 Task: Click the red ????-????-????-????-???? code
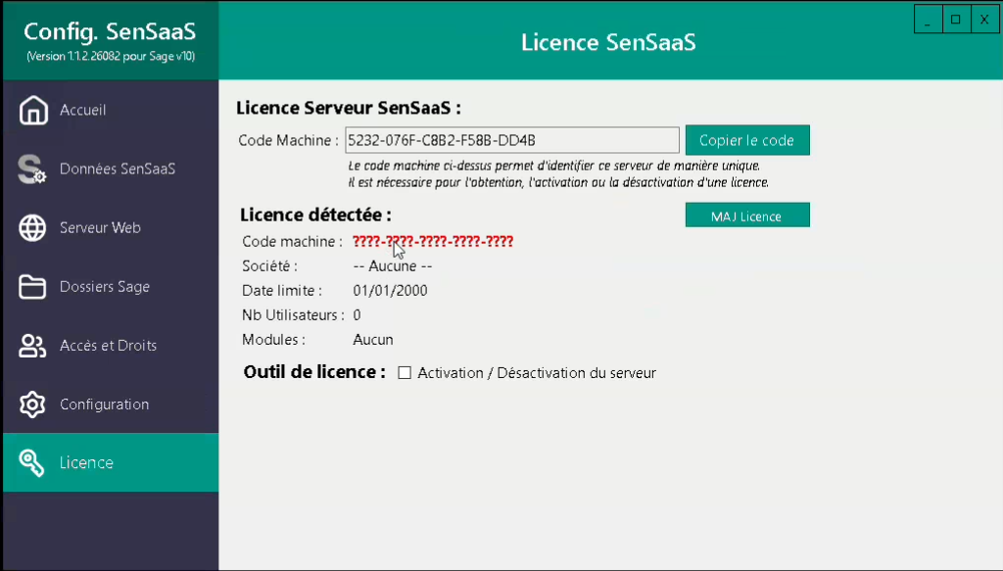tap(433, 241)
